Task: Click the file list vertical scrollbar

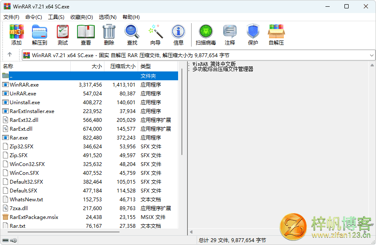Action: pos(182,112)
